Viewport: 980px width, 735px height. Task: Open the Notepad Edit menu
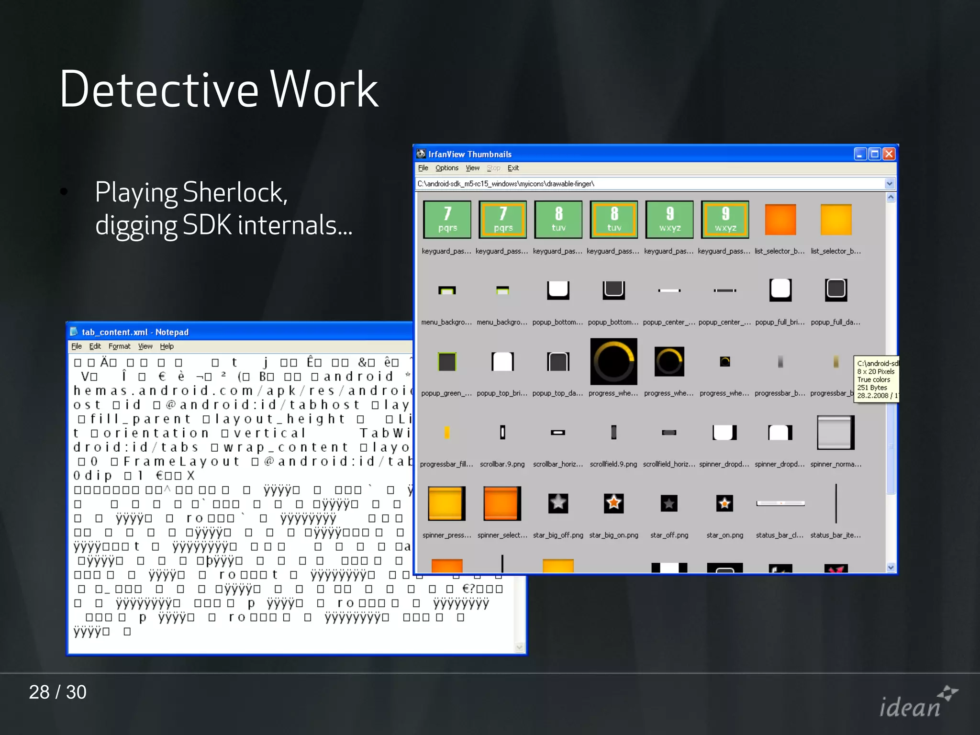[95, 346]
